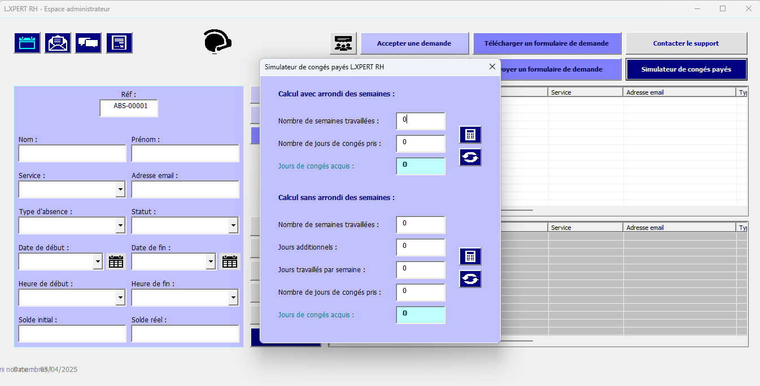Expand the Service dropdown
This screenshot has height=386, width=760.
120,189
